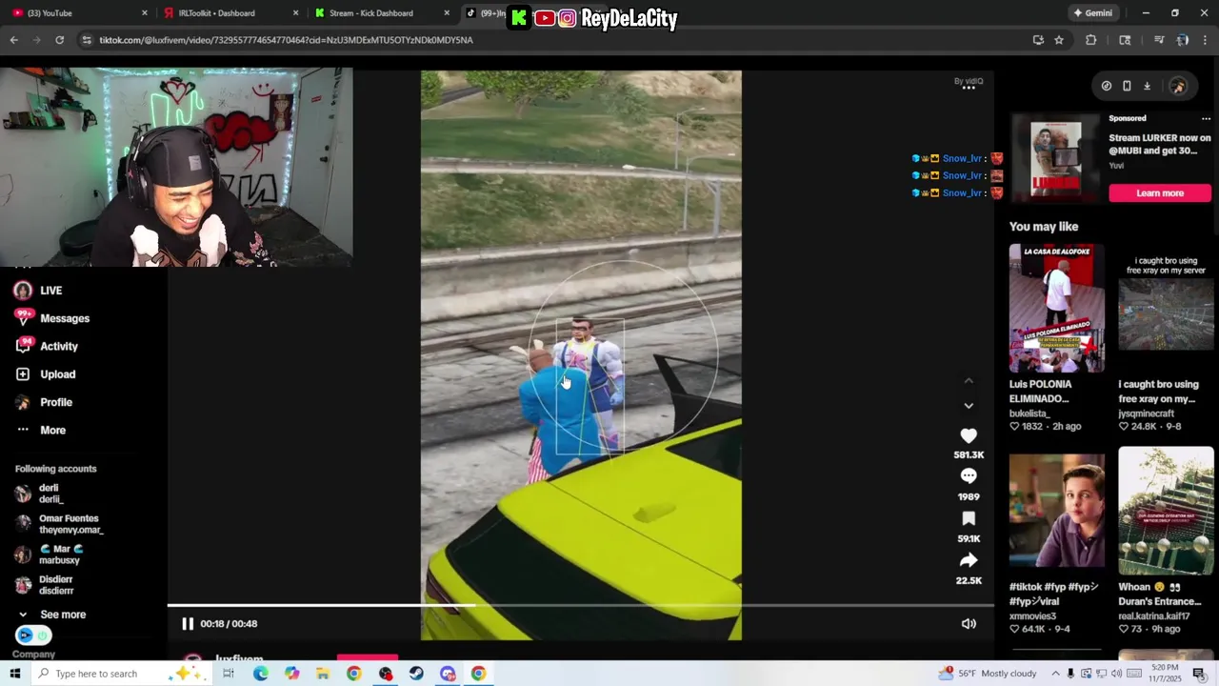Screen dimensions: 1219x686
Task: Share the video via arrow icon
Action: pos(969,560)
